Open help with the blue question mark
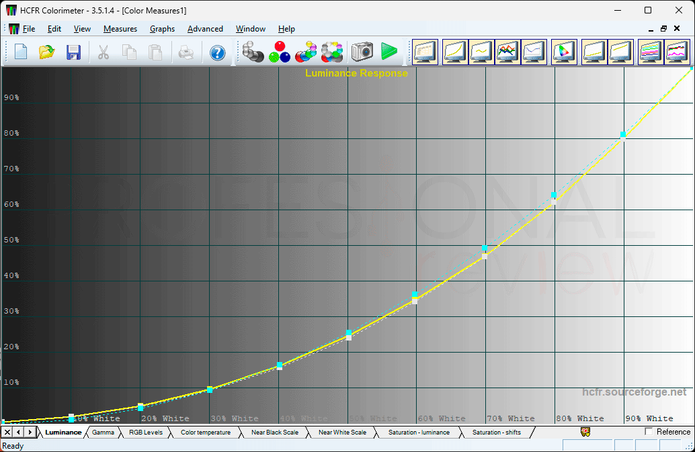The image size is (695, 452). click(217, 52)
